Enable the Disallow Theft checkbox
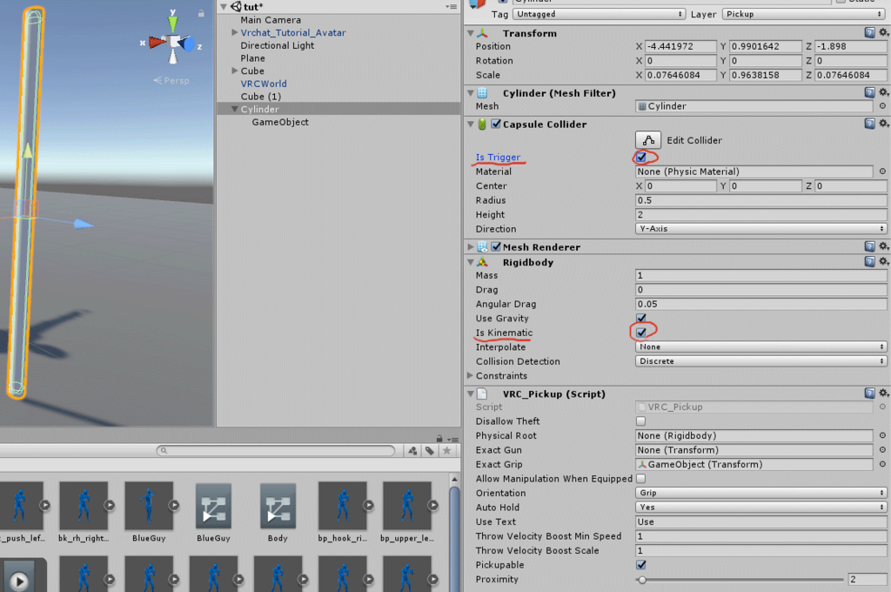 click(641, 421)
